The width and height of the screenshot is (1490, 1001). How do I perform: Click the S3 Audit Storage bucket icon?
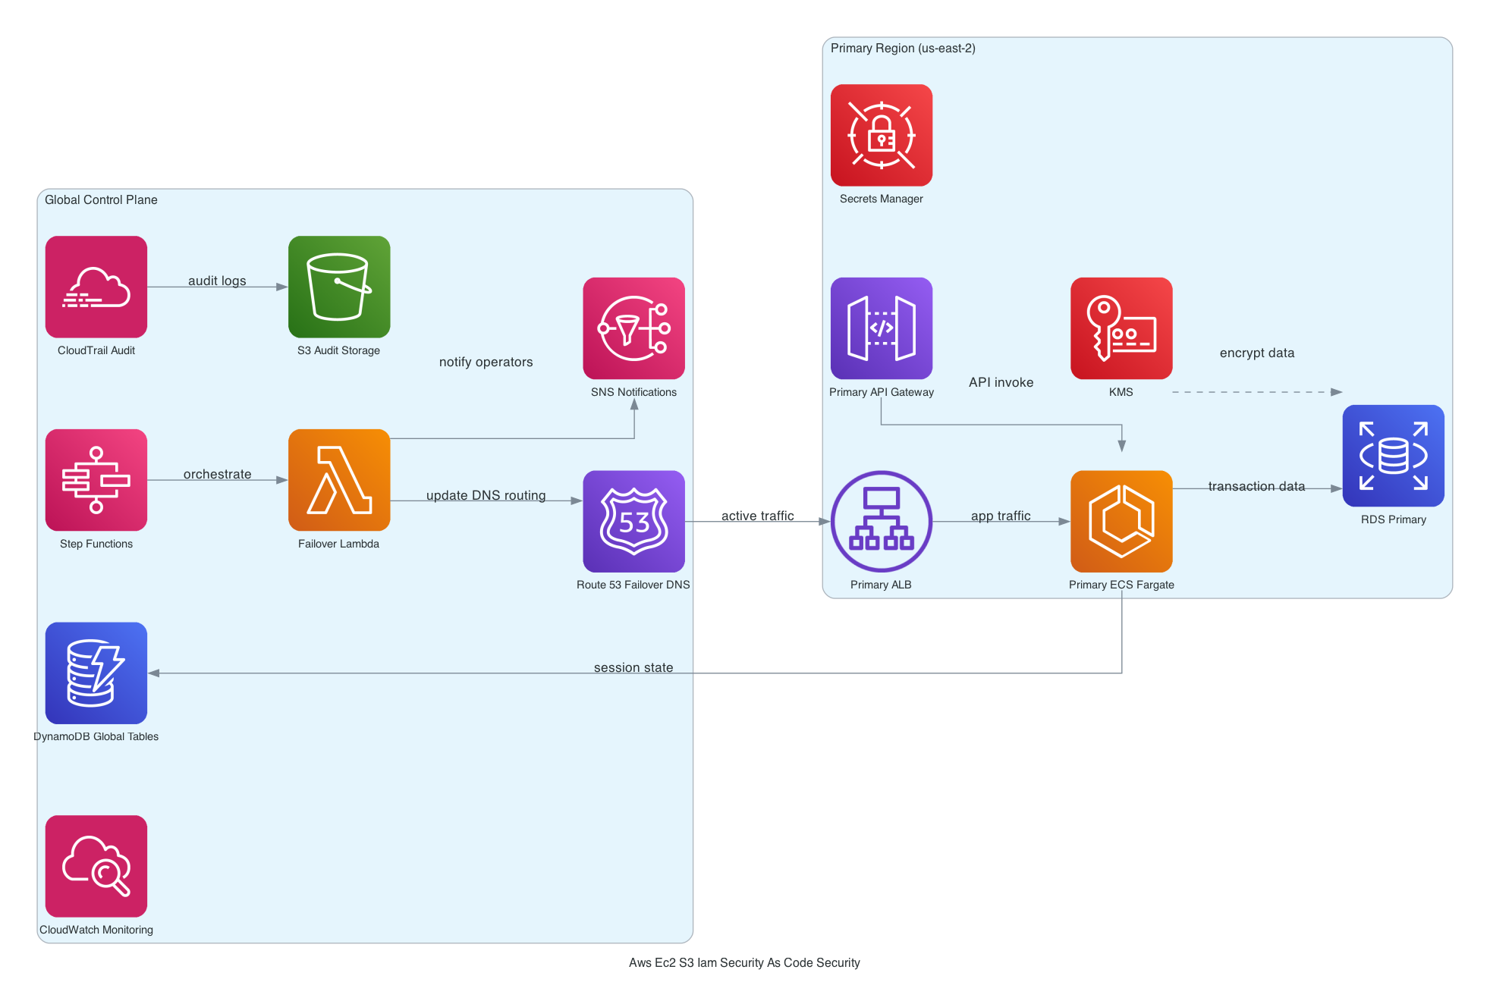339,287
